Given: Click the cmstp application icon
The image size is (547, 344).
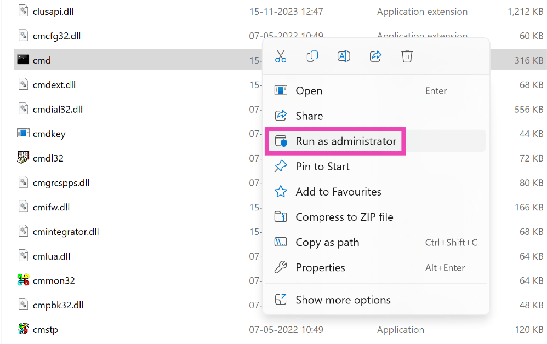Looking at the screenshot, I should point(22,329).
